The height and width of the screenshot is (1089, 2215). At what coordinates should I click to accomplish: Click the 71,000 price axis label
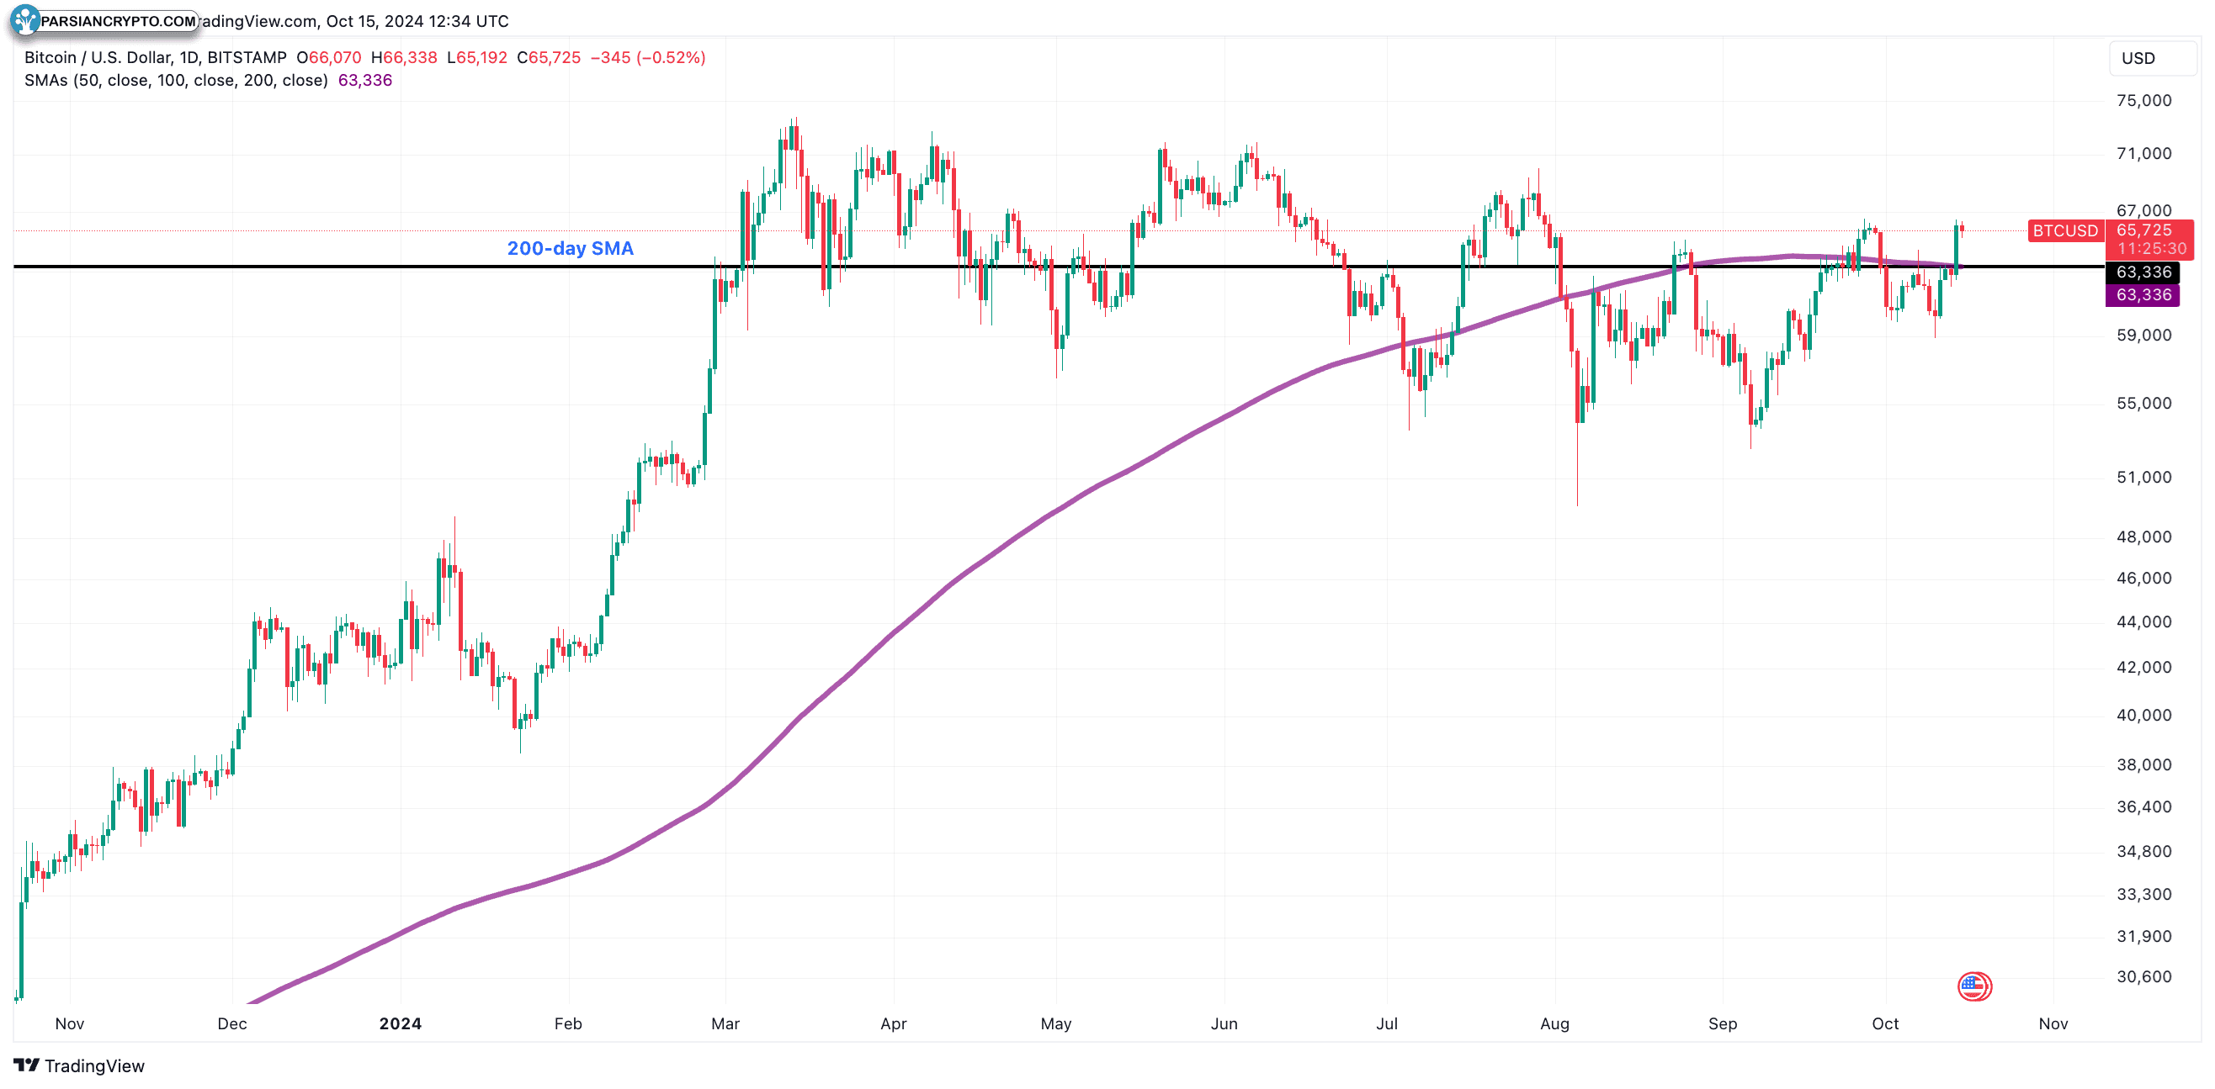click(x=2143, y=154)
